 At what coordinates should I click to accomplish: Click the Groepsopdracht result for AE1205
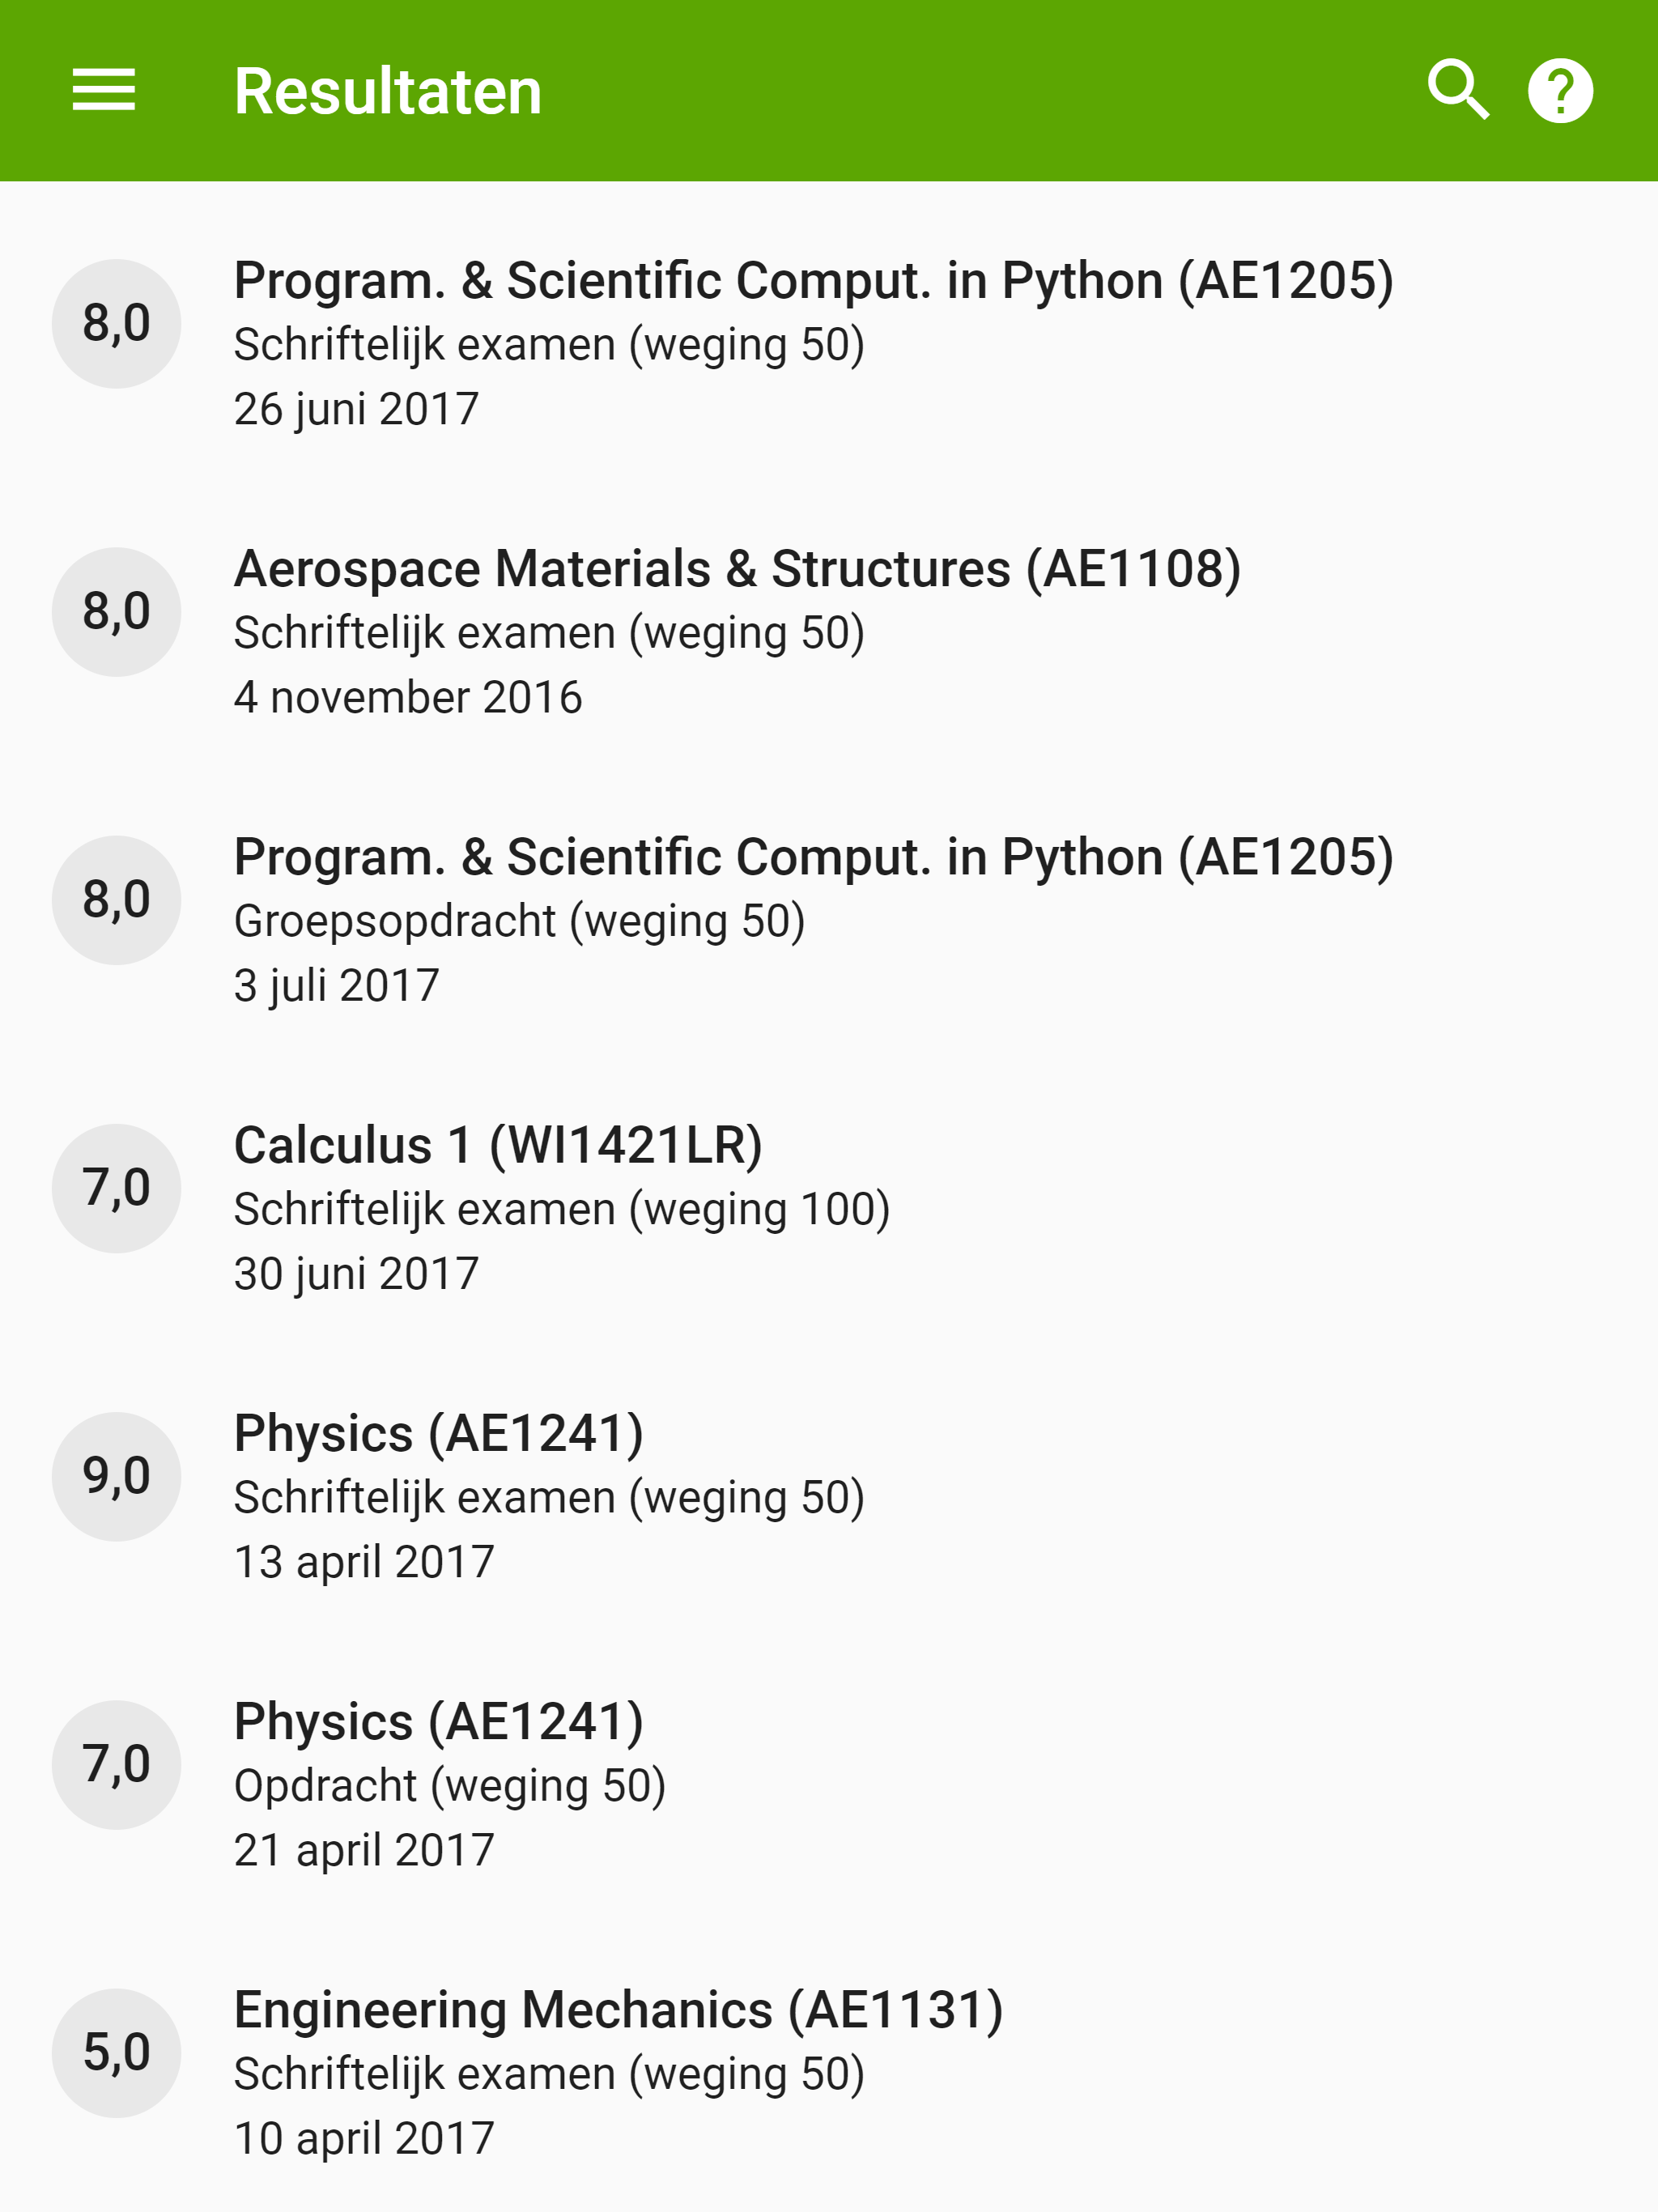520,920
